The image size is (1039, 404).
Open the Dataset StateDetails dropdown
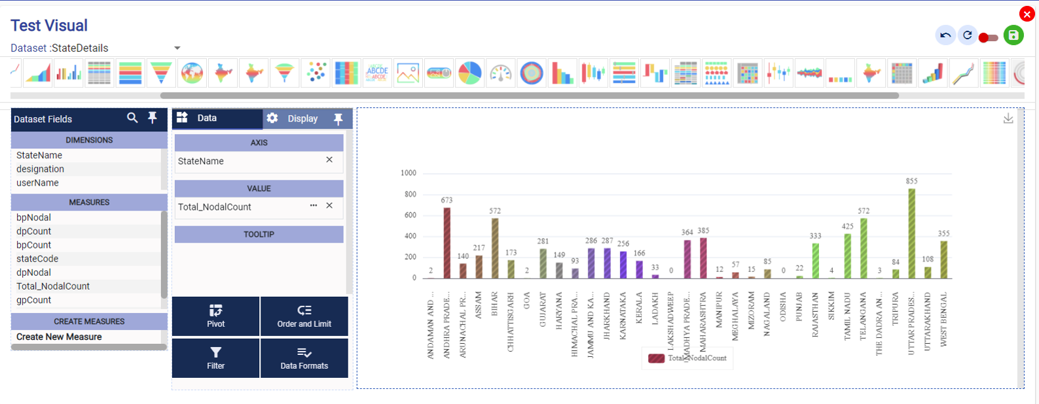click(177, 48)
